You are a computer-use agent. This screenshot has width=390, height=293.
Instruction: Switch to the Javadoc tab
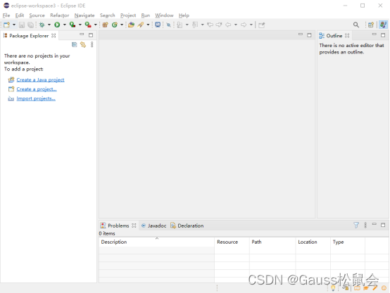[153, 226]
